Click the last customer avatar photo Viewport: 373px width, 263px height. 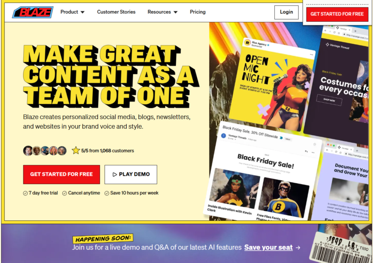pos(62,151)
